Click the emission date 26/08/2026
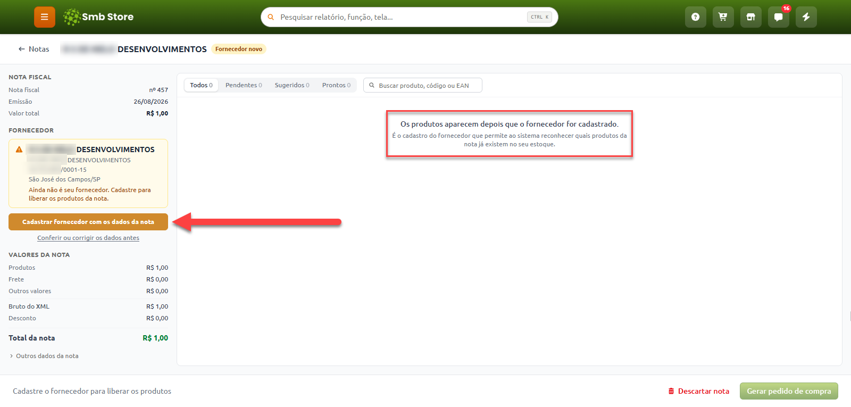 pyautogui.click(x=151, y=102)
